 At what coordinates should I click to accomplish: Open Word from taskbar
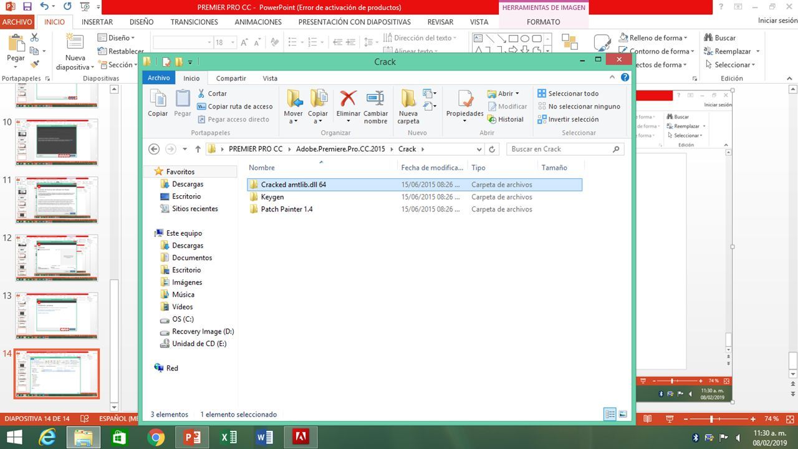tap(264, 437)
